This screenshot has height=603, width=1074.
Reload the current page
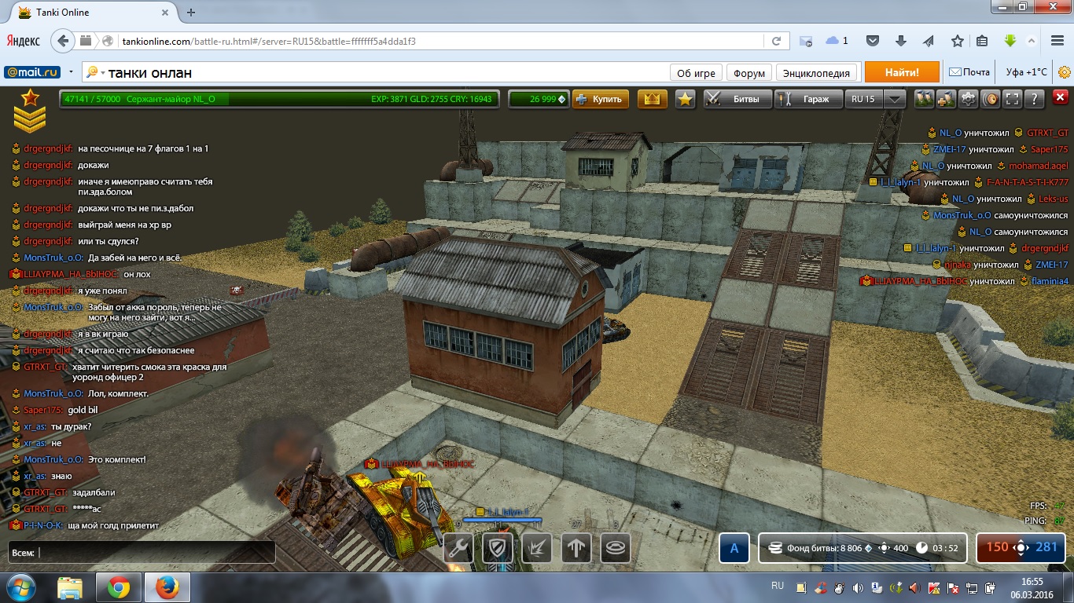[776, 41]
